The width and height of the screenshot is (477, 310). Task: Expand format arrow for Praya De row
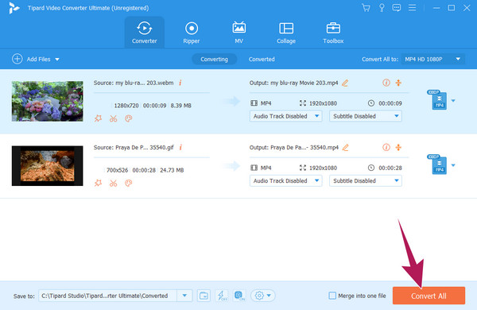coord(453,165)
